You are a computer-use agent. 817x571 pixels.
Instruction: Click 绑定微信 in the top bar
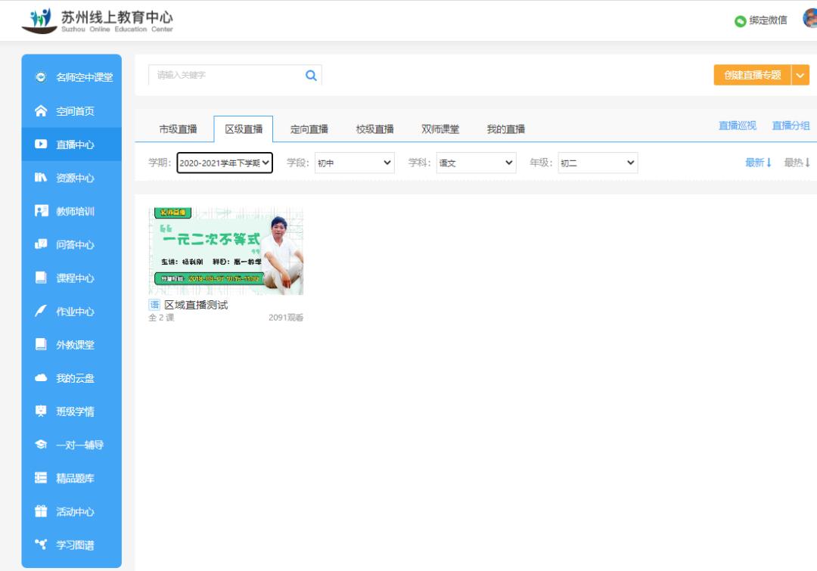(x=762, y=20)
